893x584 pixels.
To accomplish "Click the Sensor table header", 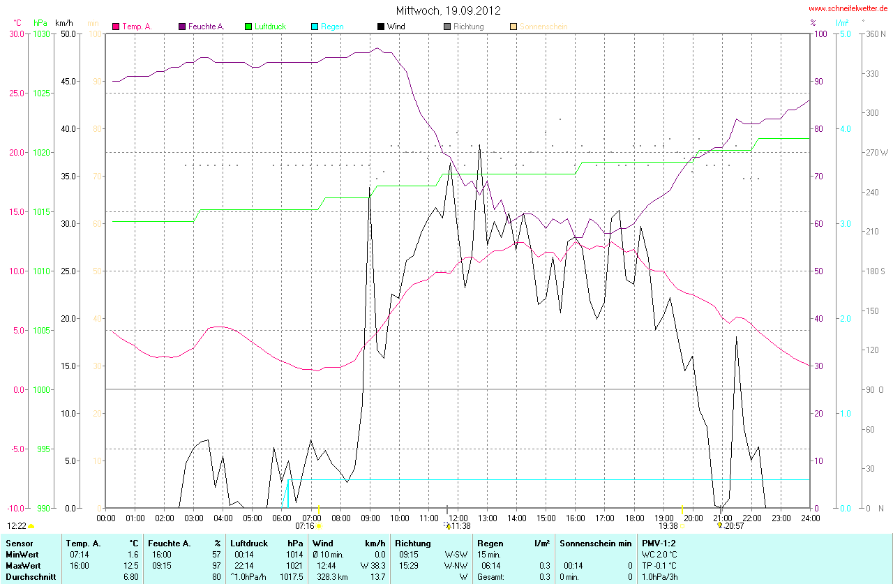I will (18, 543).
